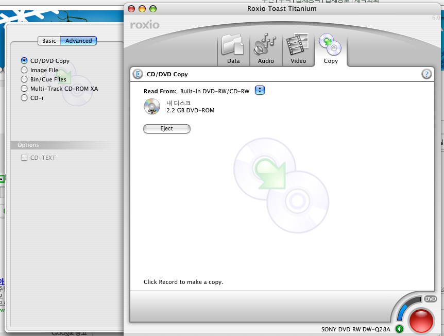
Task: Click the green recorder arrow icon
Action: [399, 329]
